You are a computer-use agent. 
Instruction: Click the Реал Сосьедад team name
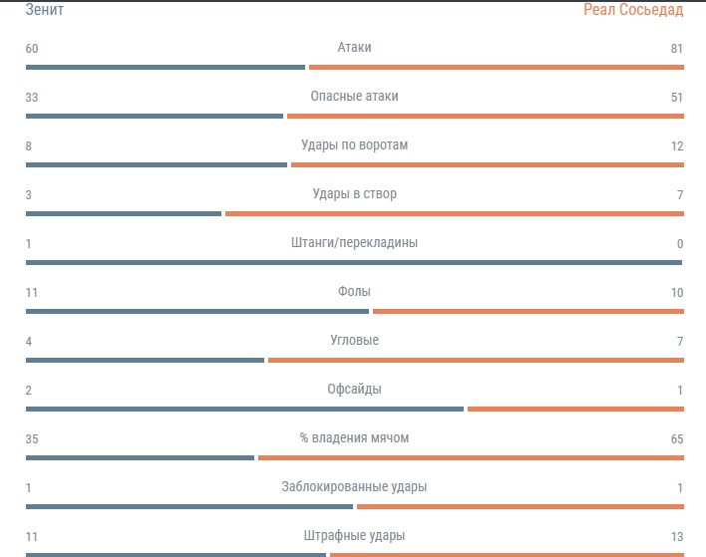tap(633, 9)
